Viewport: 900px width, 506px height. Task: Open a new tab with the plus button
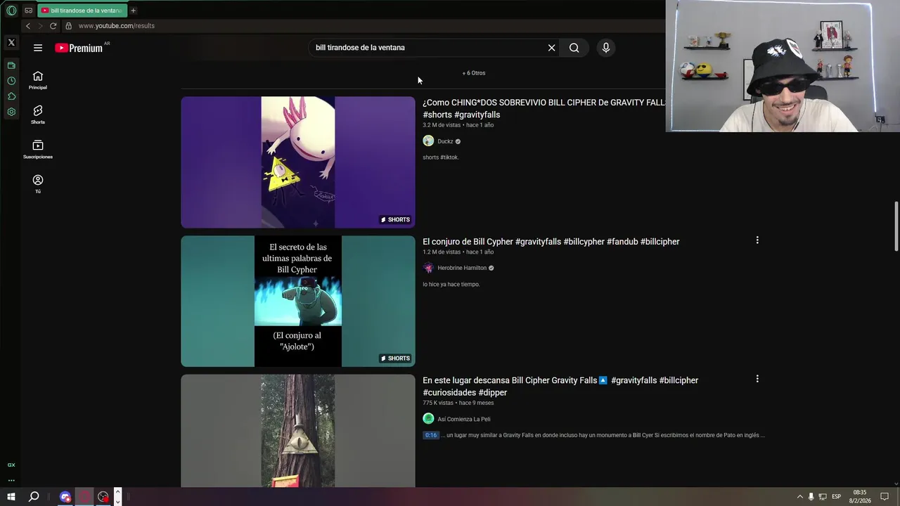133,11
